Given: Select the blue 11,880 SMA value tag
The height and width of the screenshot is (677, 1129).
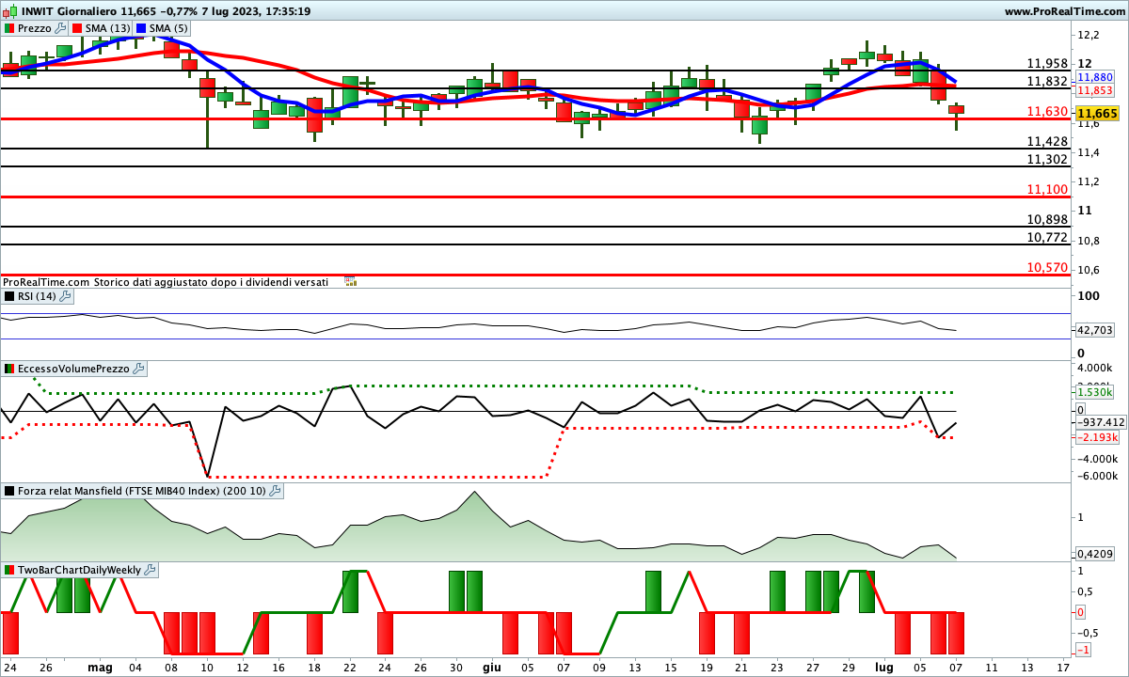Looking at the screenshot, I should pyautogui.click(x=1095, y=77).
